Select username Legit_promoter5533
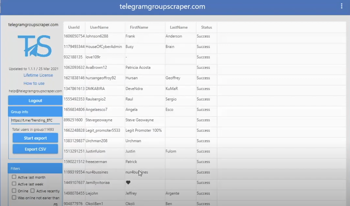 (x=103, y=130)
